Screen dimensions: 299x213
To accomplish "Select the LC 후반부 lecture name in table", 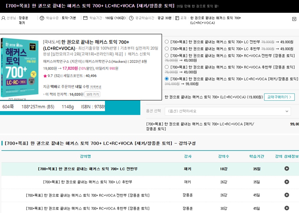I will click(88, 182).
